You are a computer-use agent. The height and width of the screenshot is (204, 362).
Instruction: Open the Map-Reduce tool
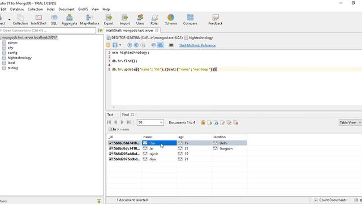pos(89,19)
